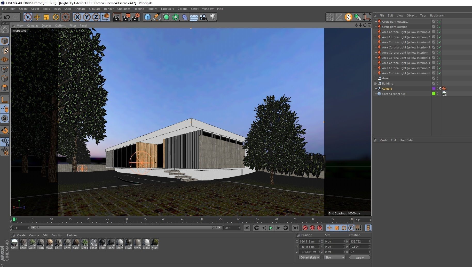Toggle visibility dots for the Green object
This screenshot has height=267, width=472.
(x=437, y=78)
